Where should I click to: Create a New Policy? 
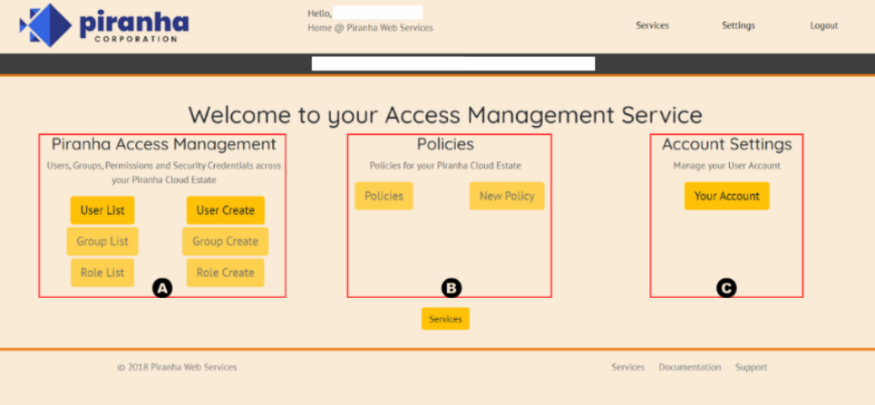507,196
